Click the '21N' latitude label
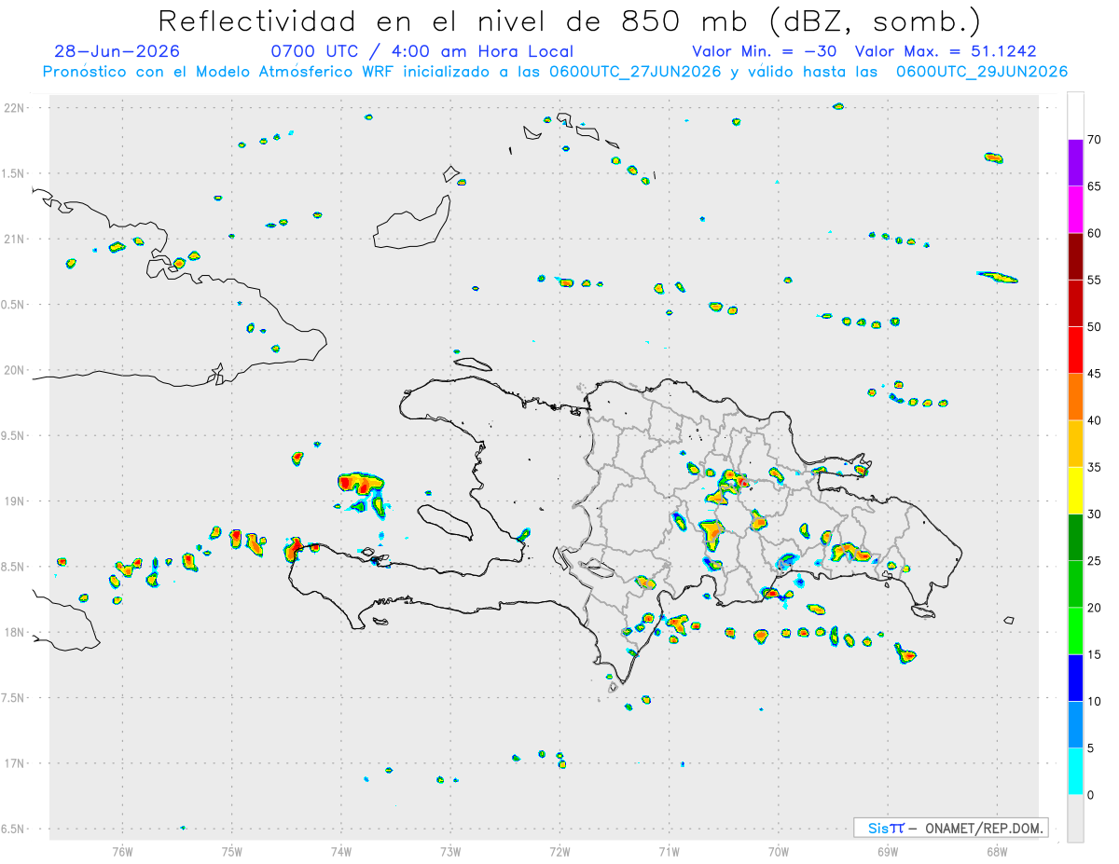This screenshot has width=1119, height=864. [x=15, y=240]
